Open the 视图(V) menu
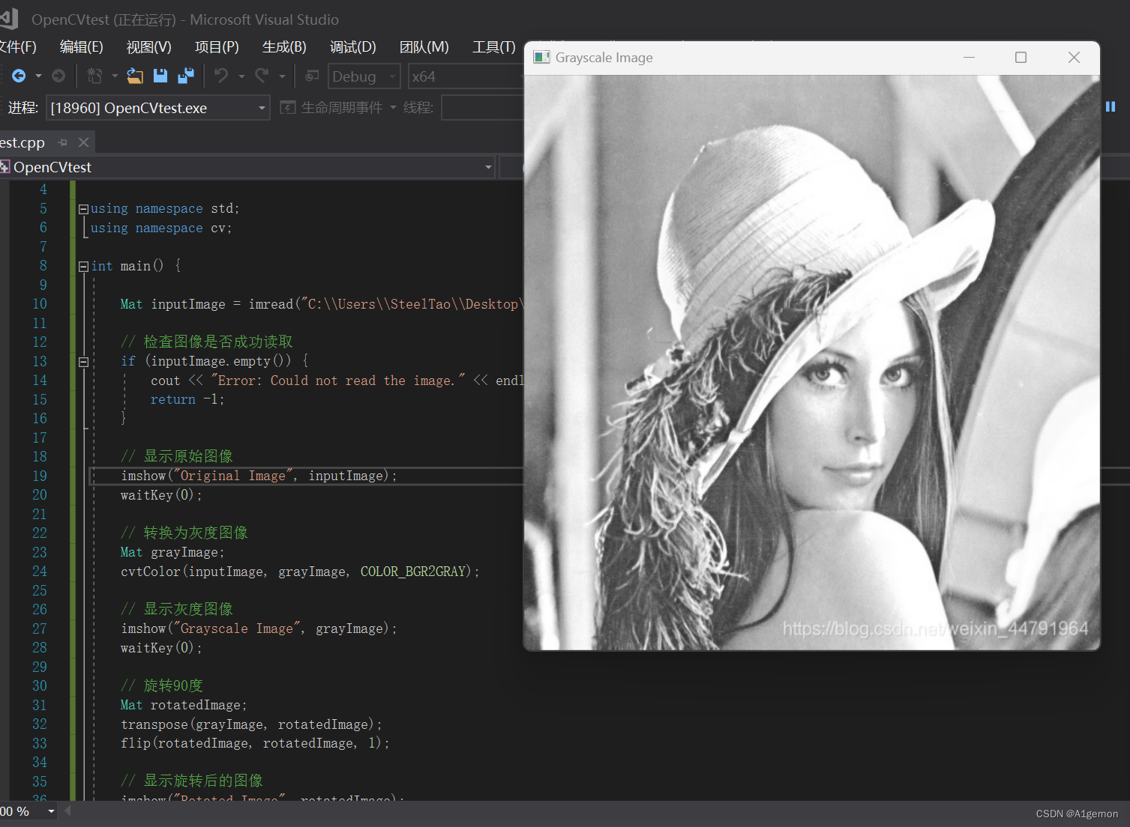This screenshot has width=1130, height=827. (x=148, y=47)
